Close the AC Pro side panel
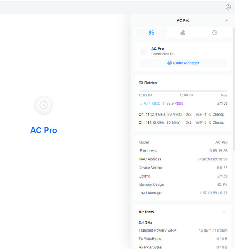235x249 pixels. point(227,20)
